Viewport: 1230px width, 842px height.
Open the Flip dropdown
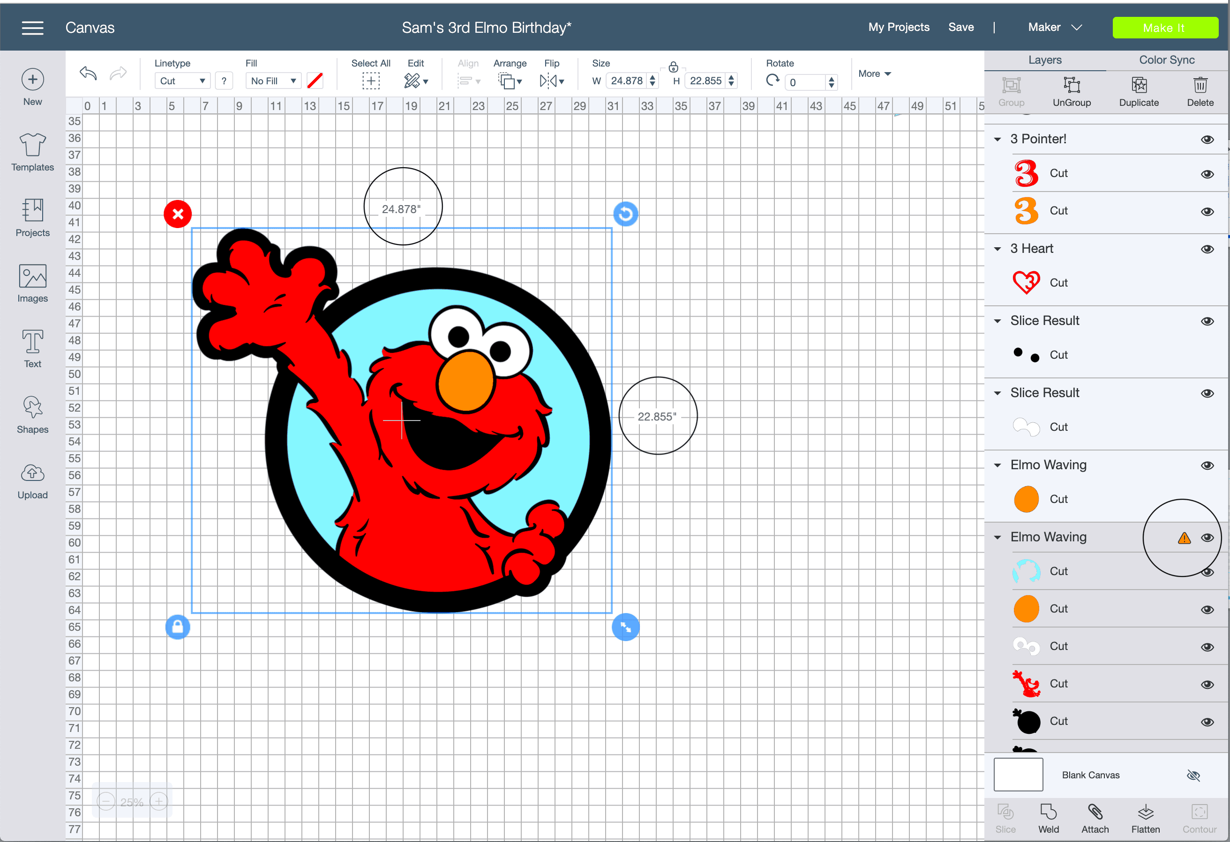[552, 81]
